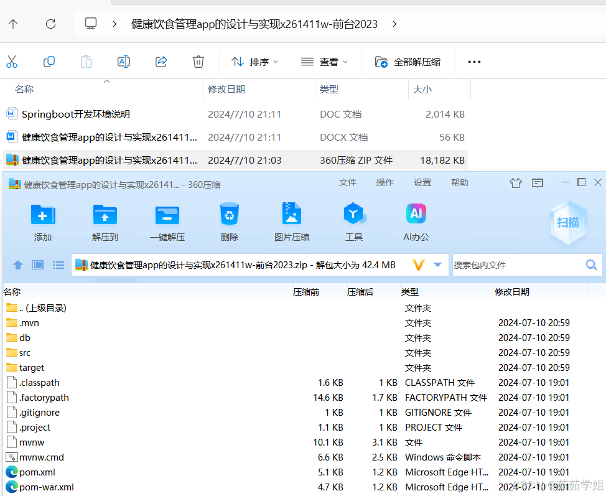Click the 修改日期 column header in Explorer

point(226,90)
